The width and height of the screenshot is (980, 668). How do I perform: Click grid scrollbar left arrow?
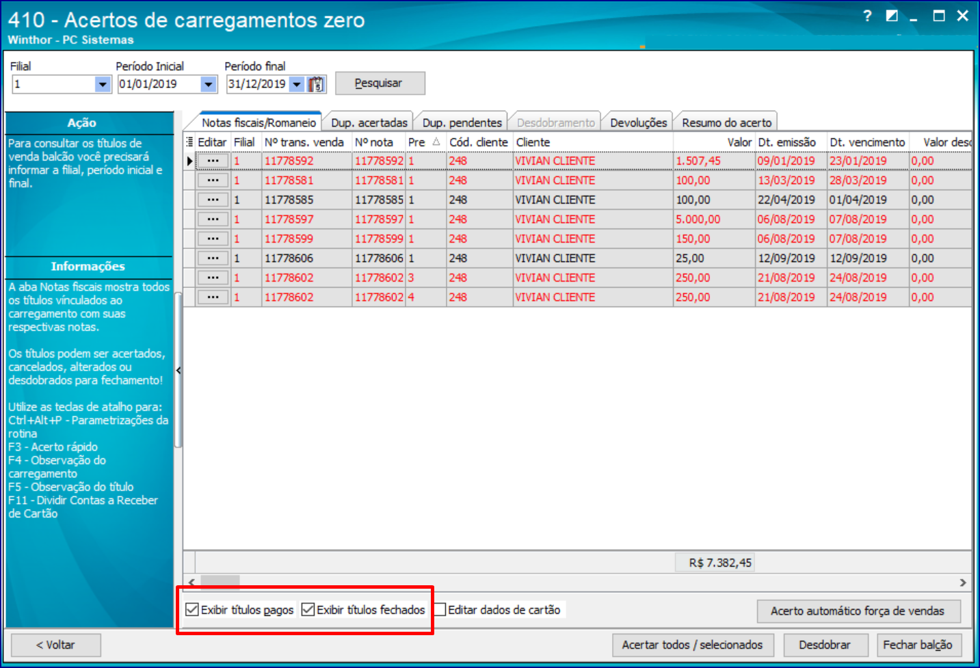point(191,582)
